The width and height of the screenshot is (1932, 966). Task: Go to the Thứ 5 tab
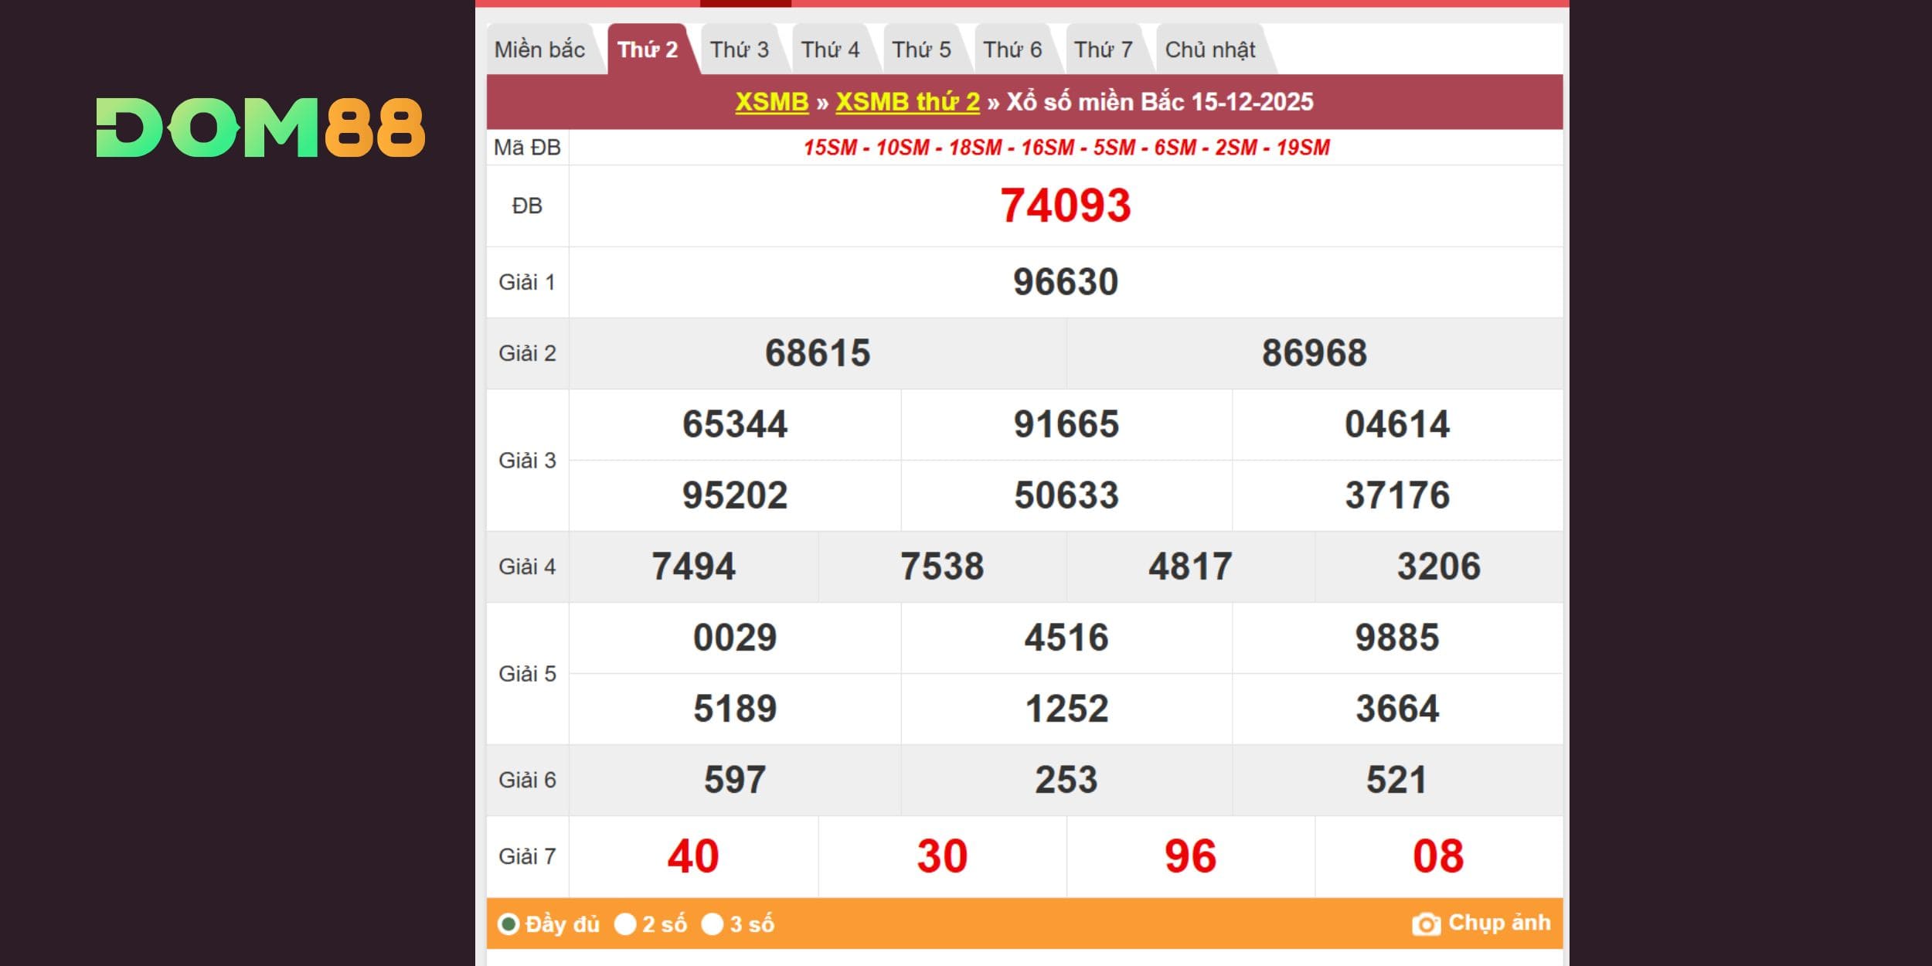pos(921,50)
